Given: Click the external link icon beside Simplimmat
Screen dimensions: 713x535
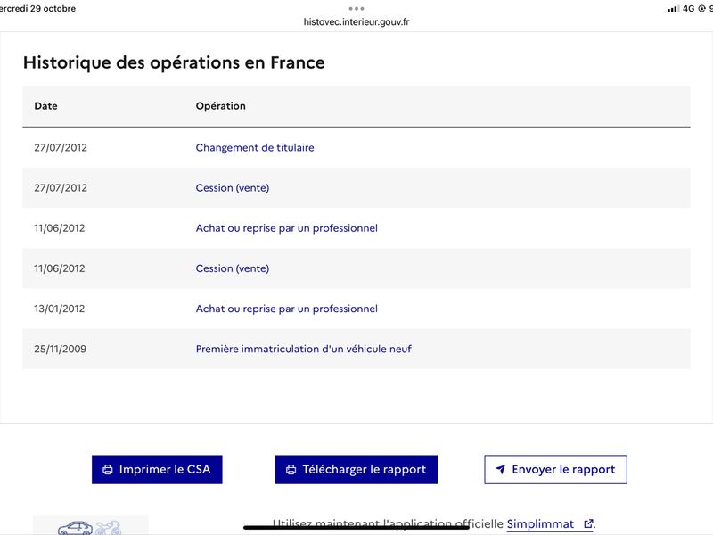Looking at the screenshot, I should click(x=587, y=524).
